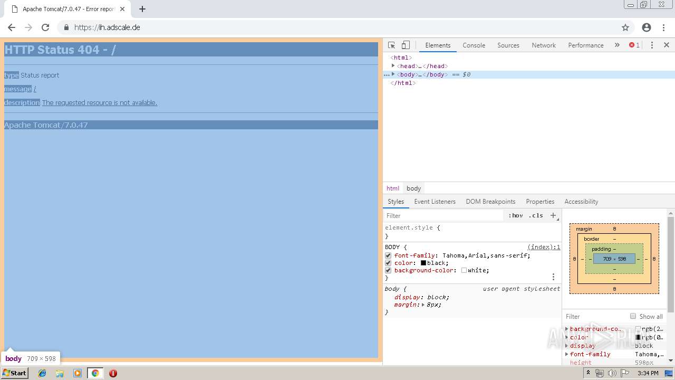Show hidden system tray icons
Screen dimensions: 675x380
point(589,373)
